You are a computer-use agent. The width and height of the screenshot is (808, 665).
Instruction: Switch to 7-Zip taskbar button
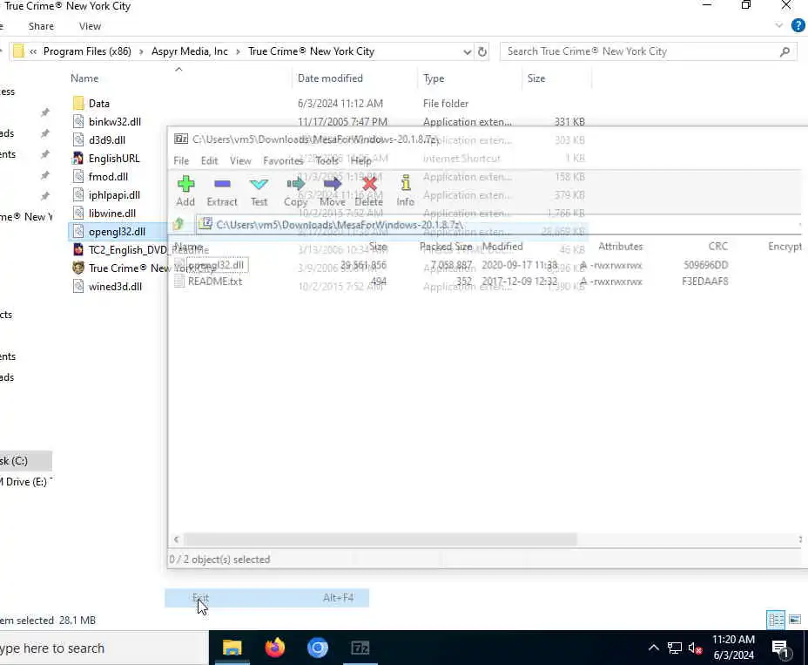(x=360, y=648)
